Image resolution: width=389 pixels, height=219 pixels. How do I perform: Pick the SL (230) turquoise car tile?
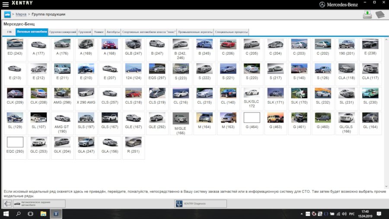pyautogui.click(x=370, y=99)
